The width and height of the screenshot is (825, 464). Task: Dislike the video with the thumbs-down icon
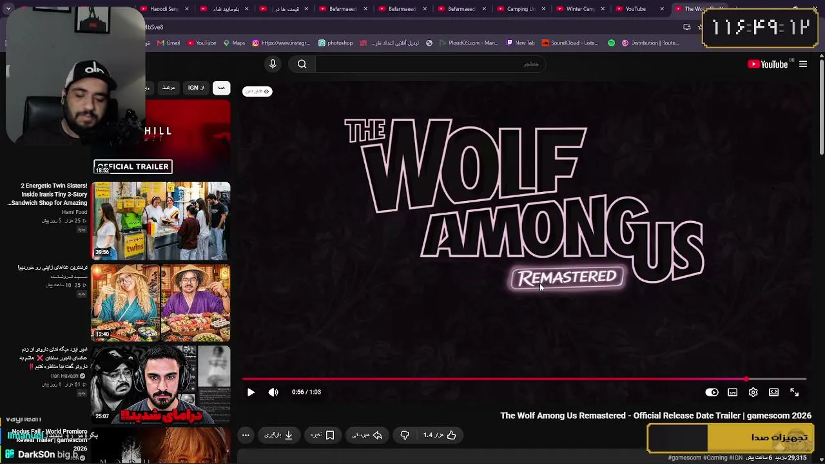(405, 435)
